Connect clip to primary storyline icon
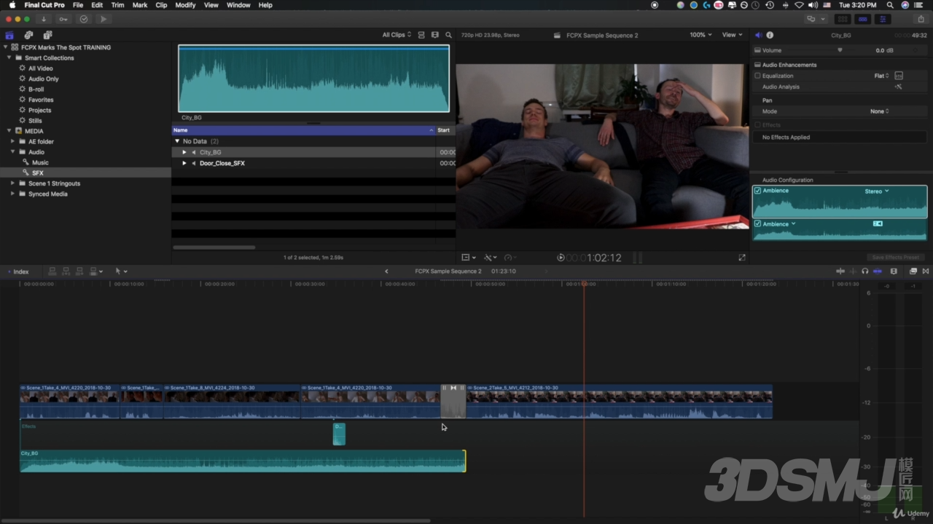Viewport: 933px width, 524px height. [52, 271]
